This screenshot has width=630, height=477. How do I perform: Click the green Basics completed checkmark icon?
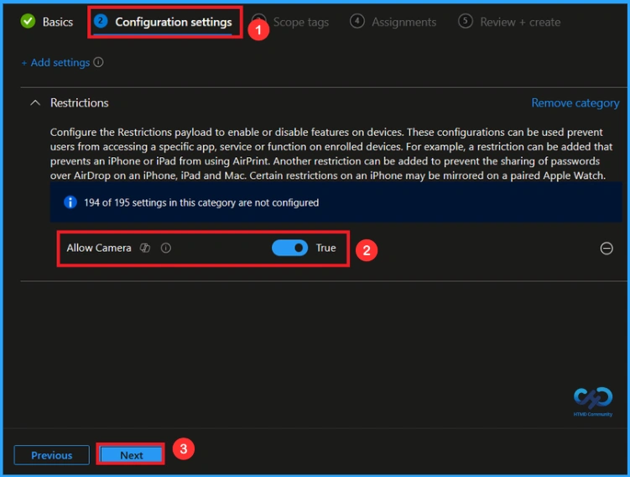tap(29, 21)
